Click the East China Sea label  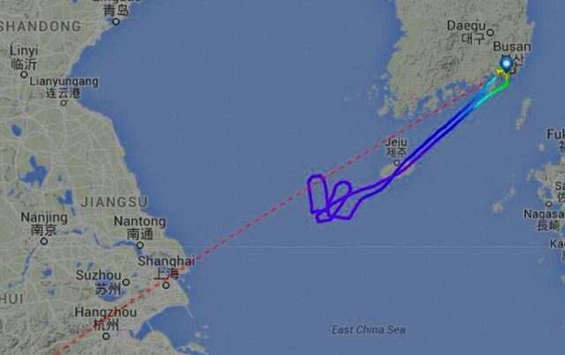tap(368, 329)
